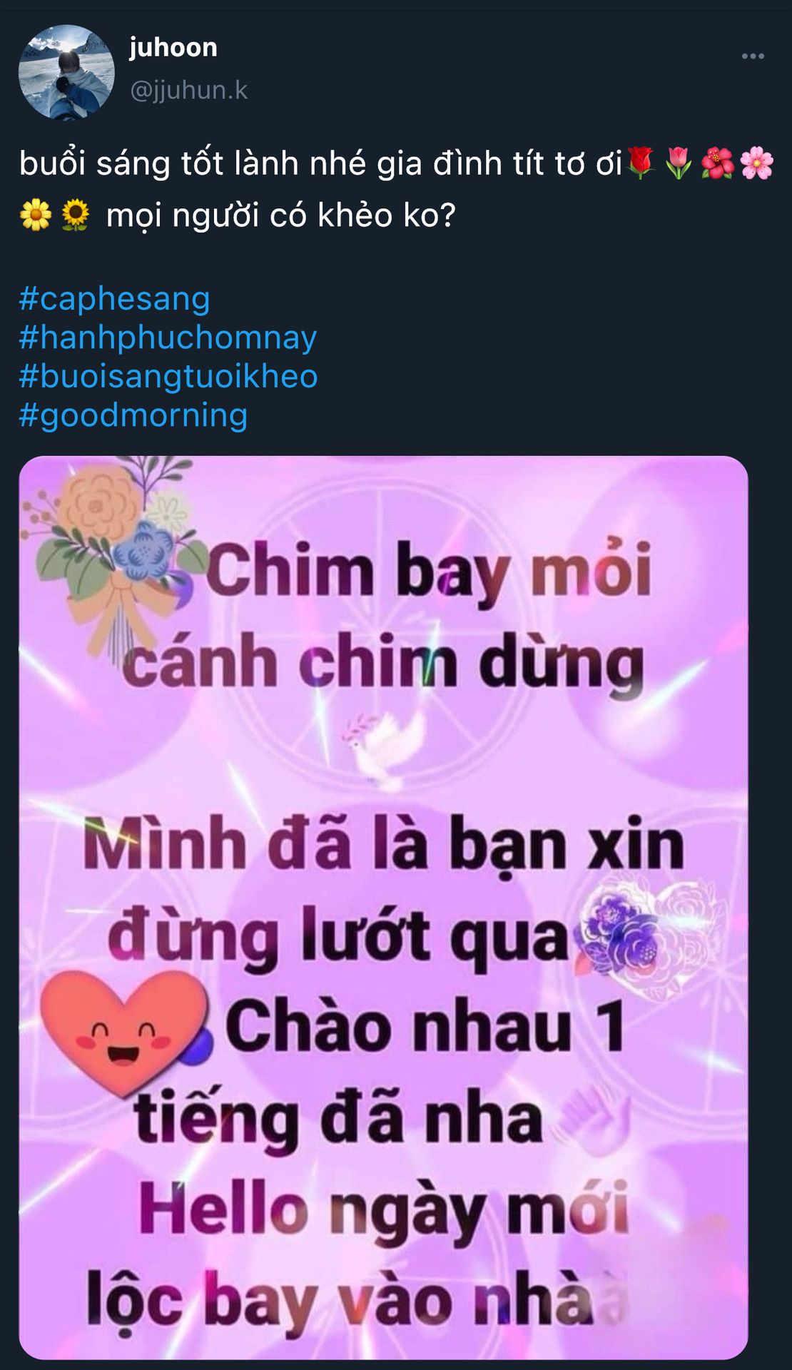Click the display name juhoon
The height and width of the screenshot is (1370, 792).
173,47
